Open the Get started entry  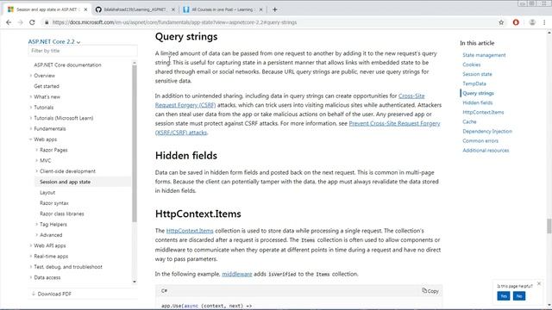47,86
